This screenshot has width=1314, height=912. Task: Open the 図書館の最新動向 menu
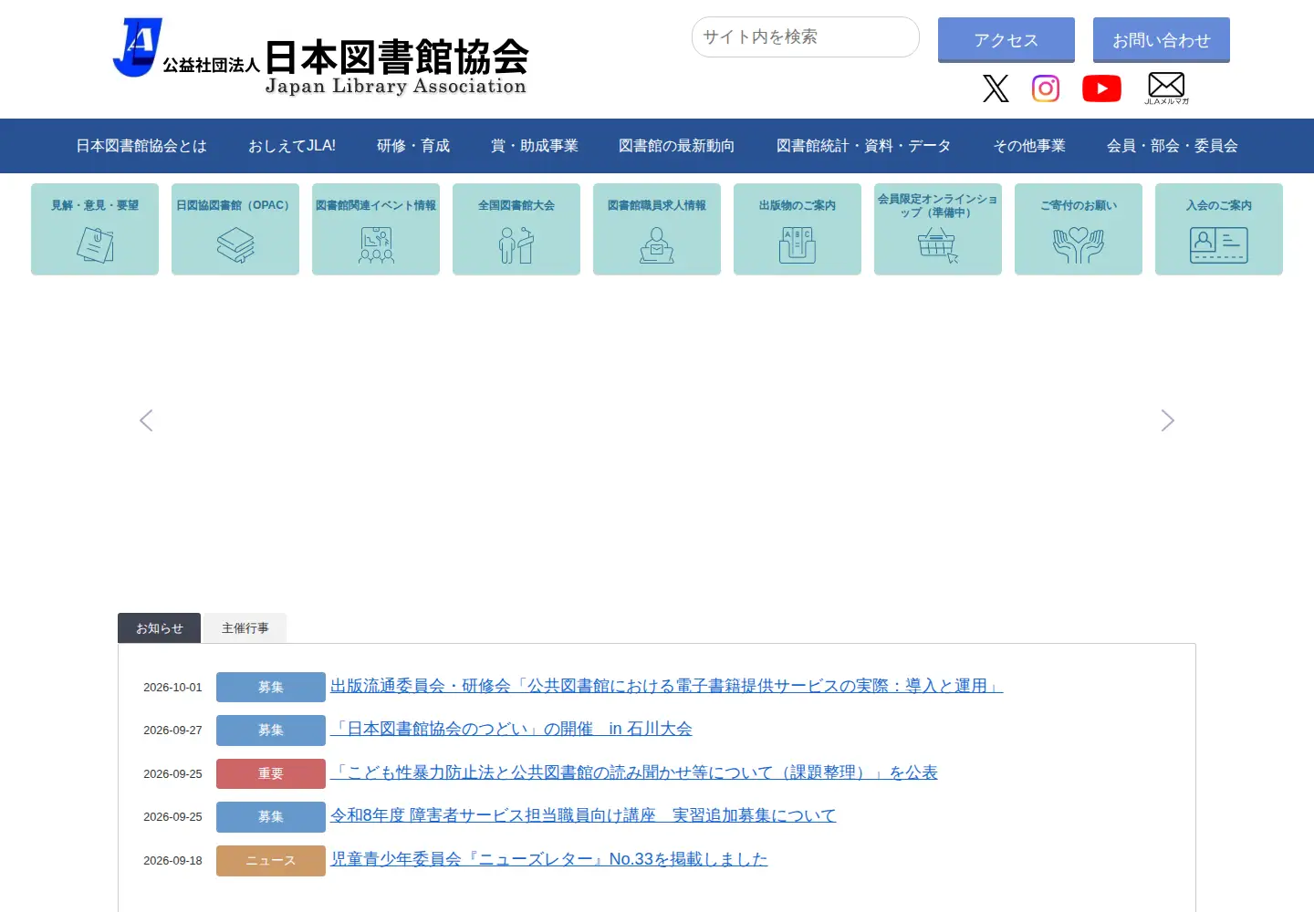[676, 146]
